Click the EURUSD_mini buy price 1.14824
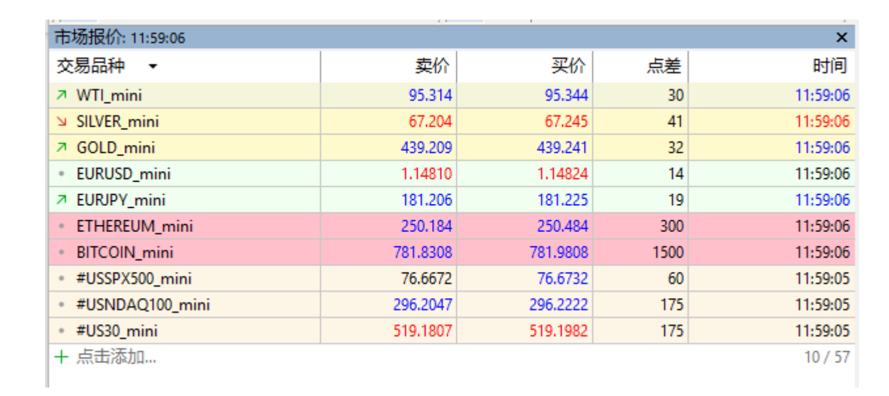 tap(562, 174)
